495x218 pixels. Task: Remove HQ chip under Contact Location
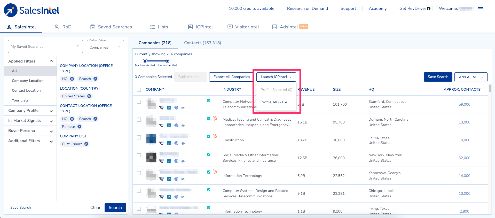coord(72,119)
